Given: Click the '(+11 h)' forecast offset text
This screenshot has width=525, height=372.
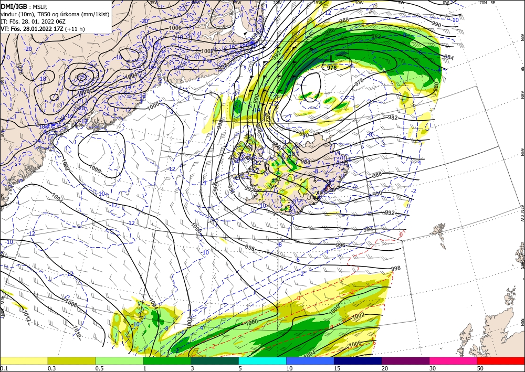Looking at the screenshot, I should pyautogui.click(x=75, y=29).
